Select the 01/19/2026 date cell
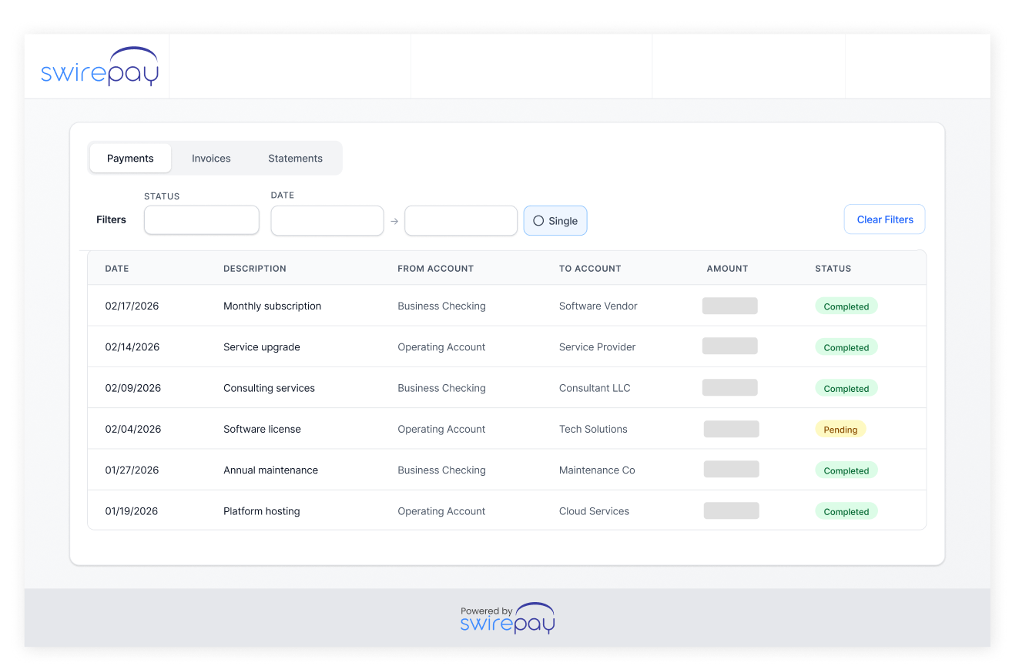The image size is (1009, 666). 132,511
